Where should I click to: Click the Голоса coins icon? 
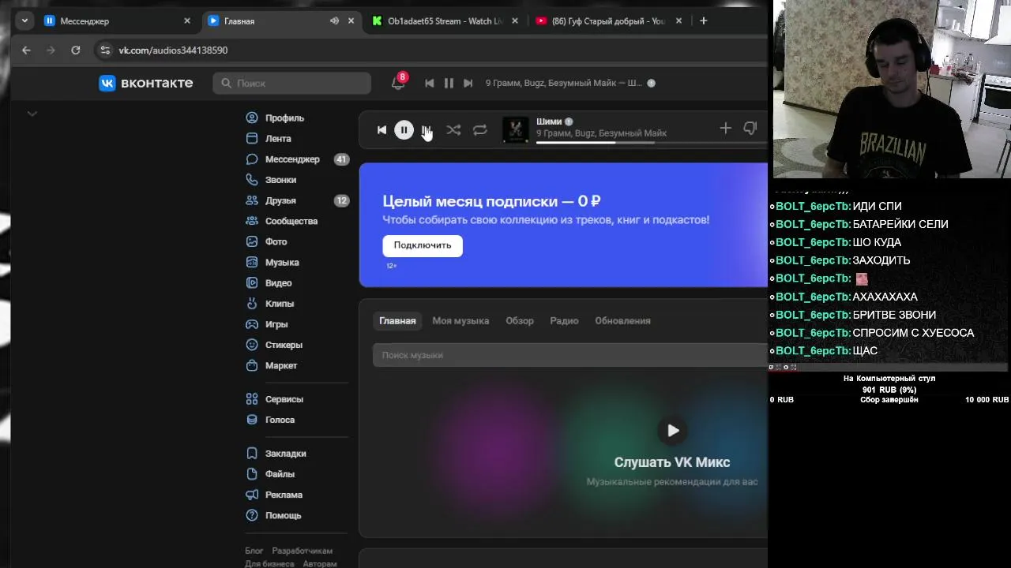pos(252,420)
